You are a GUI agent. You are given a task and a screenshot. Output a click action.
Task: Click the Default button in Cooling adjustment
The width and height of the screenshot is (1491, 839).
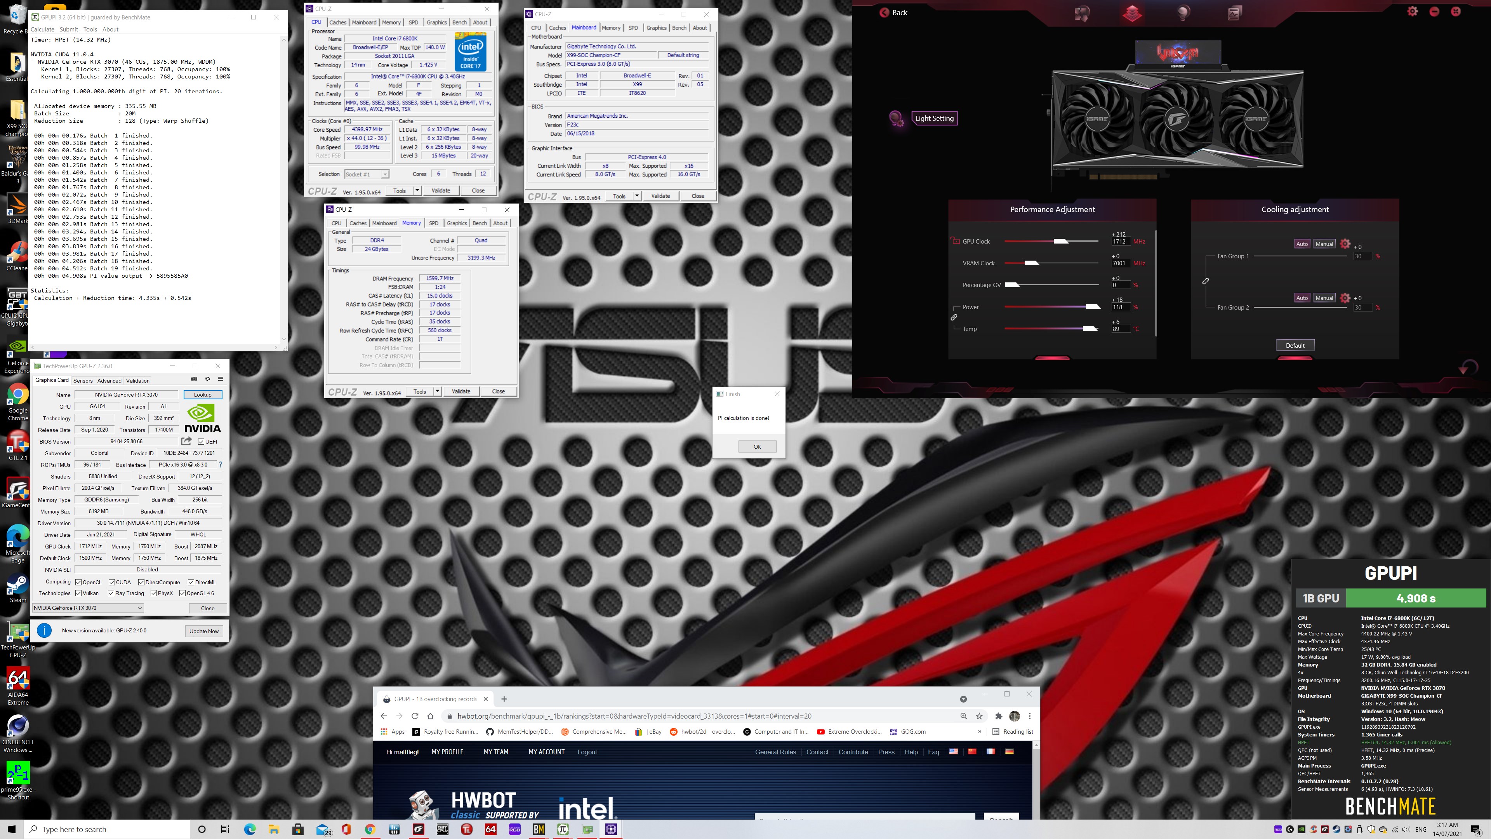pos(1295,345)
